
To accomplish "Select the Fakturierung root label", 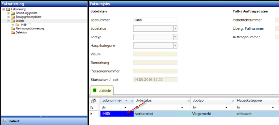I will tap(18, 9).
